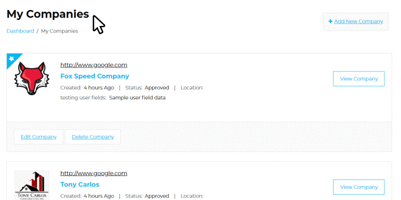
Task: Open the Add New Company link
Action: point(358,21)
